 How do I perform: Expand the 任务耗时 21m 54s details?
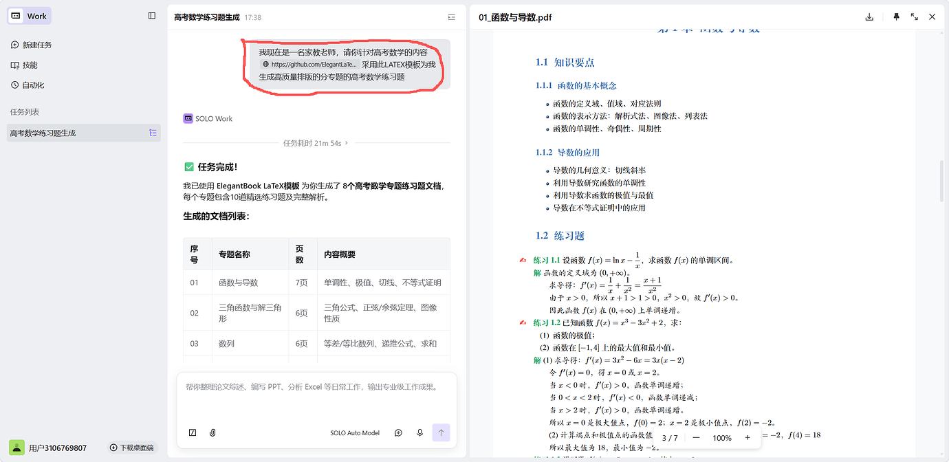pos(316,143)
